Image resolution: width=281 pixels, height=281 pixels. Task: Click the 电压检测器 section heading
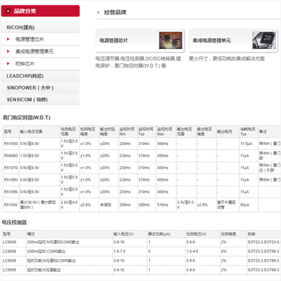coord(15,222)
